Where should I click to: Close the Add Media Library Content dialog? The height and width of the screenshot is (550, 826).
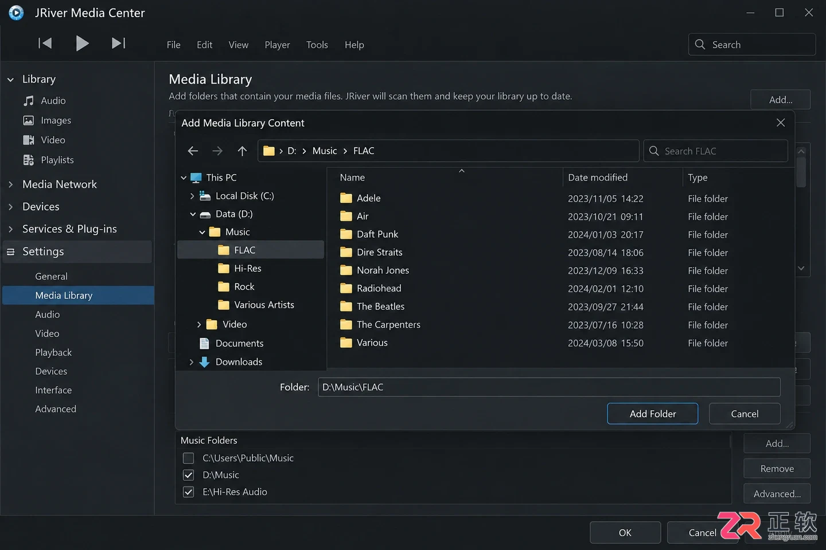[x=781, y=123]
